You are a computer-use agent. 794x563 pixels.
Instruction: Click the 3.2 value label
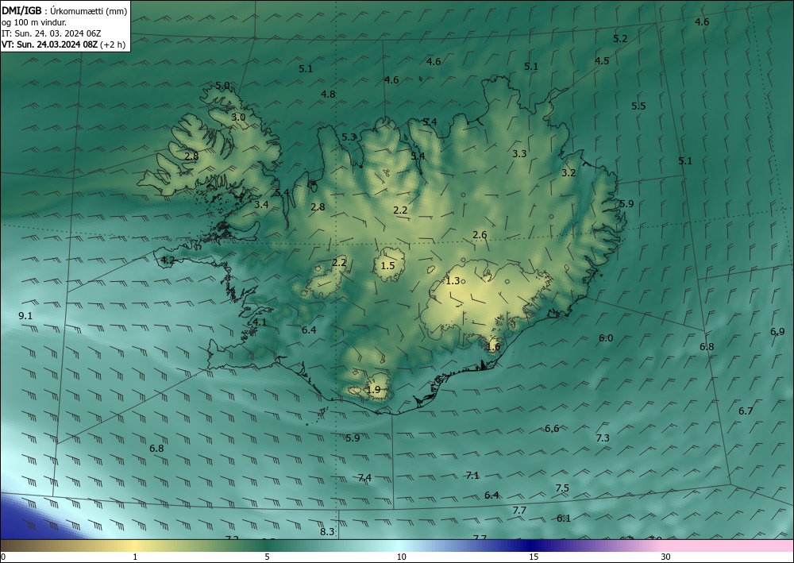point(569,172)
